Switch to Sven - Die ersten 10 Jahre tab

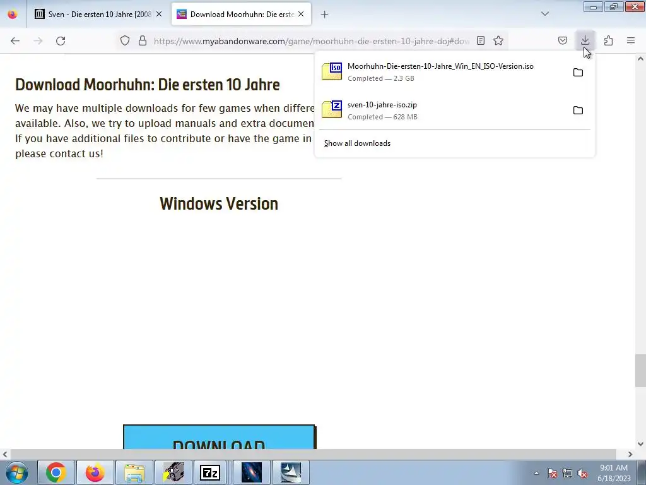pos(99,14)
